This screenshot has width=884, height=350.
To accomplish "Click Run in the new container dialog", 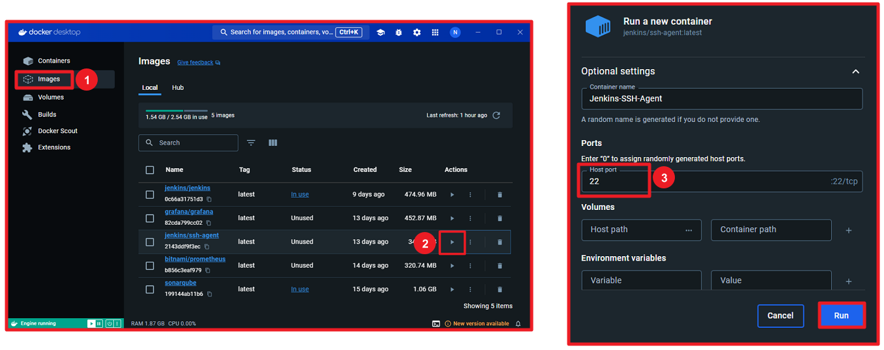I will 842,315.
